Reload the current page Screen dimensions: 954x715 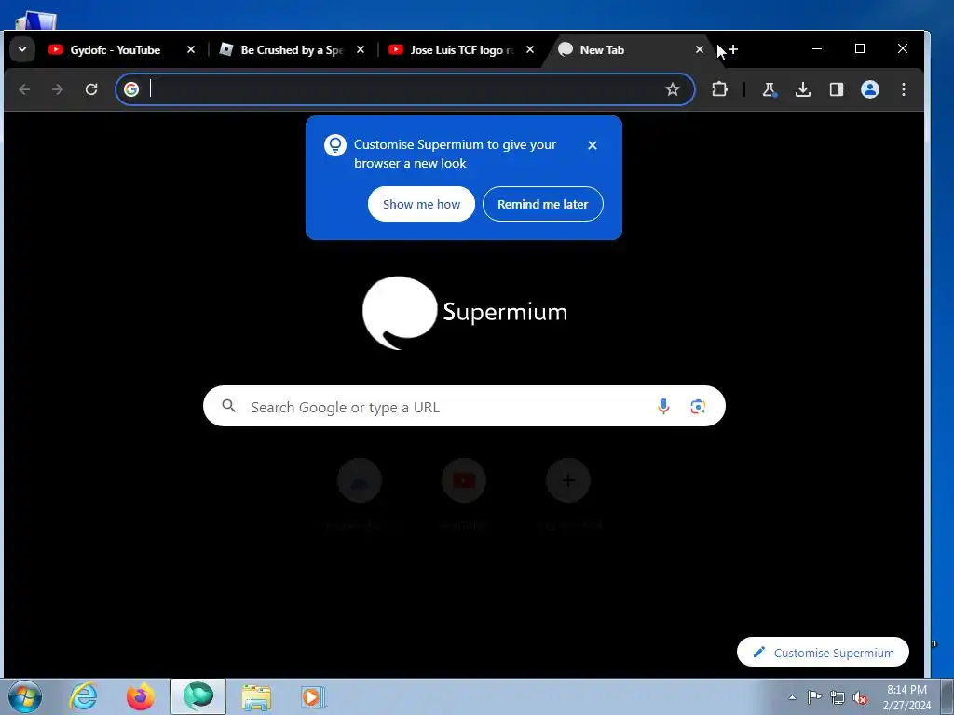tap(91, 89)
